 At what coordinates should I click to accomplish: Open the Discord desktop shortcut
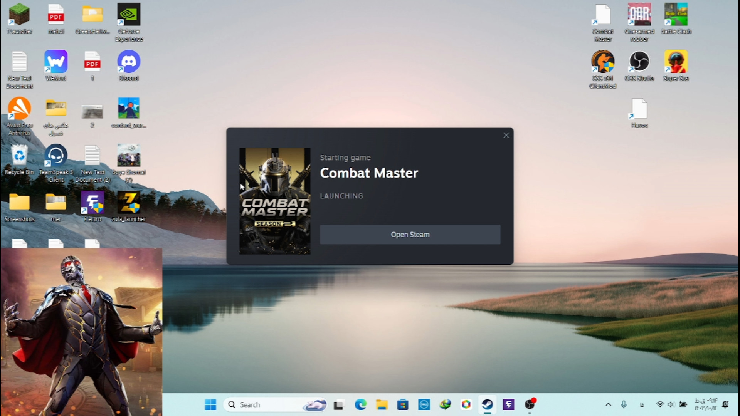(129, 65)
